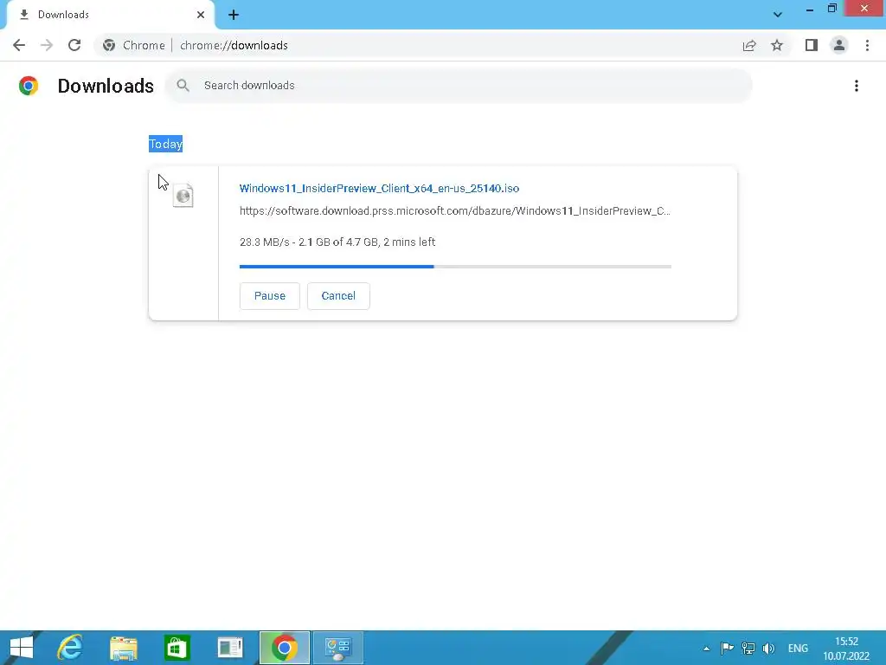Cancel the ISO download
Screen dimensions: 886x665
(x=338, y=296)
